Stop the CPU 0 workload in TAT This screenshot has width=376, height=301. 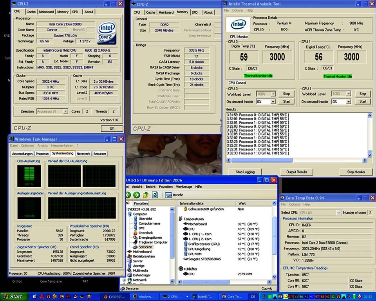coord(287,94)
